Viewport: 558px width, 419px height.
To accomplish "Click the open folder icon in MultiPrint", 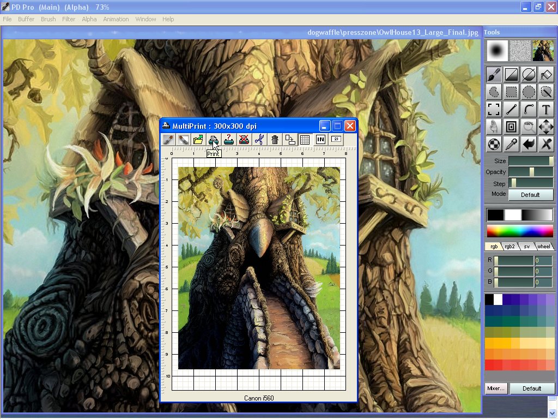I will (x=198, y=140).
